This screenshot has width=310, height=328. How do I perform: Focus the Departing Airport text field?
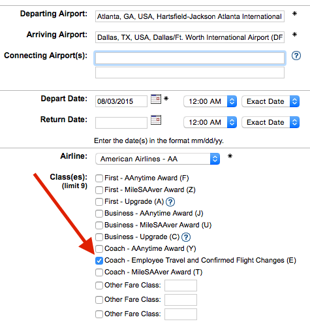(x=190, y=16)
